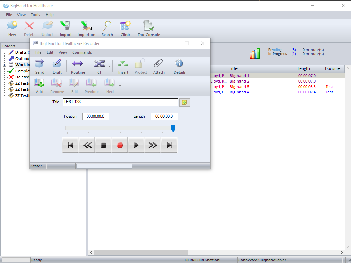Sort list by Length column header
Screen dimensions: 351x263
point(309,68)
